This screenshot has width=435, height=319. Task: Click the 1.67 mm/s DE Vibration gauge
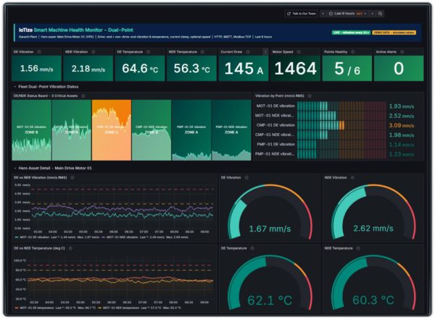click(270, 212)
